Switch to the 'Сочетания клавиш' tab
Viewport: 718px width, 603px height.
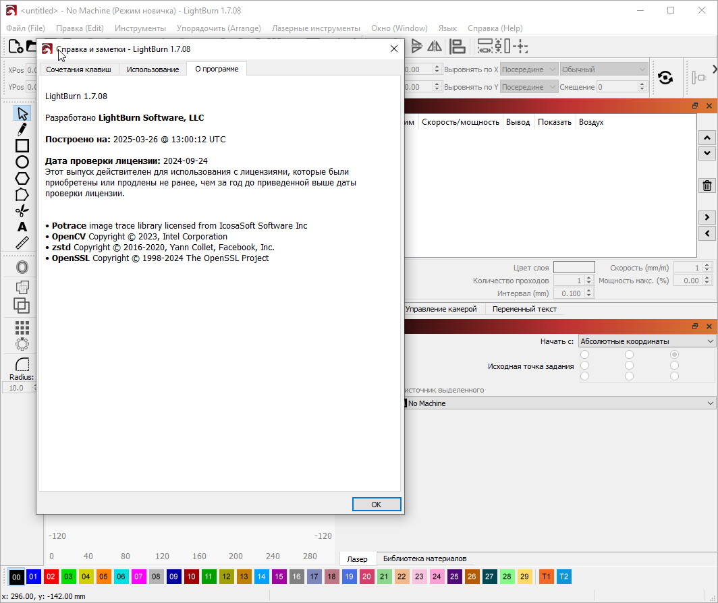pyautogui.click(x=78, y=69)
